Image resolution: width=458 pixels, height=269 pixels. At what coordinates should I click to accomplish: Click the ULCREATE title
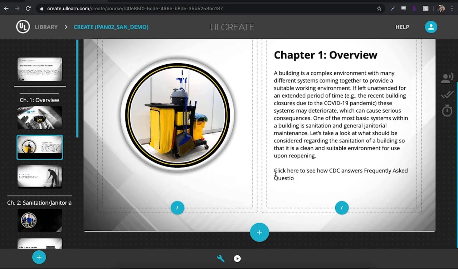[232, 27]
